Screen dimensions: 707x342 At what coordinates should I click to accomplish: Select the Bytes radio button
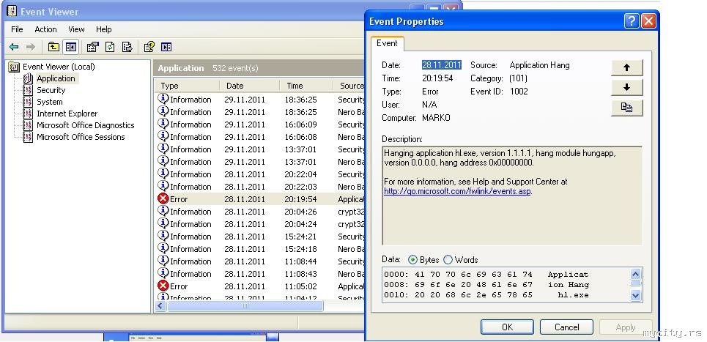(412, 260)
